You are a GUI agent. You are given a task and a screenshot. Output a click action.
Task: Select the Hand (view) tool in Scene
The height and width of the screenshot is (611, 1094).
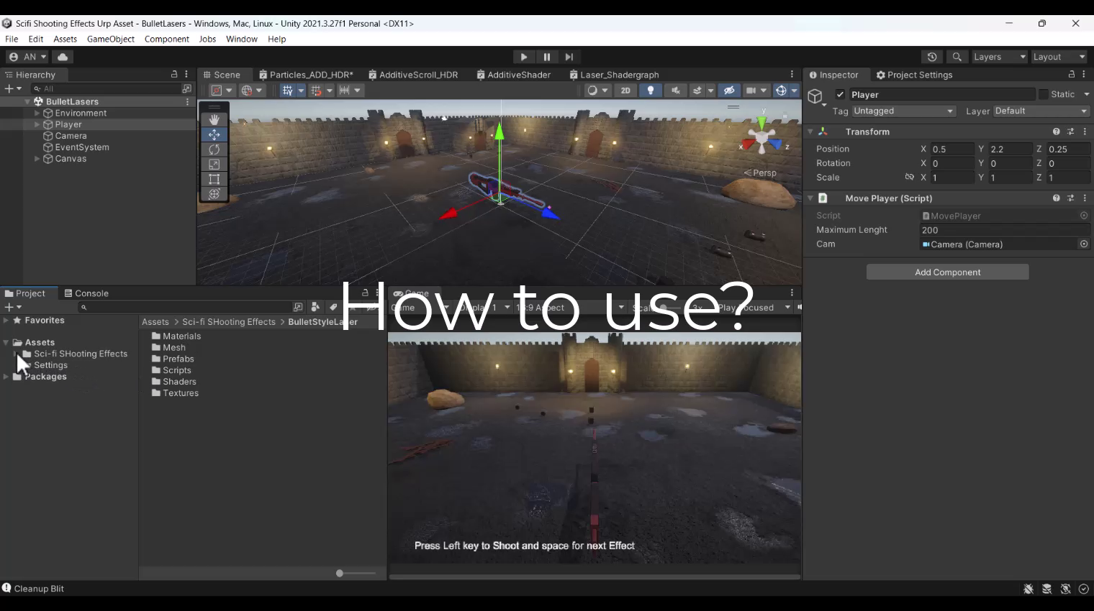pyautogui.click(x=214, y=119)
